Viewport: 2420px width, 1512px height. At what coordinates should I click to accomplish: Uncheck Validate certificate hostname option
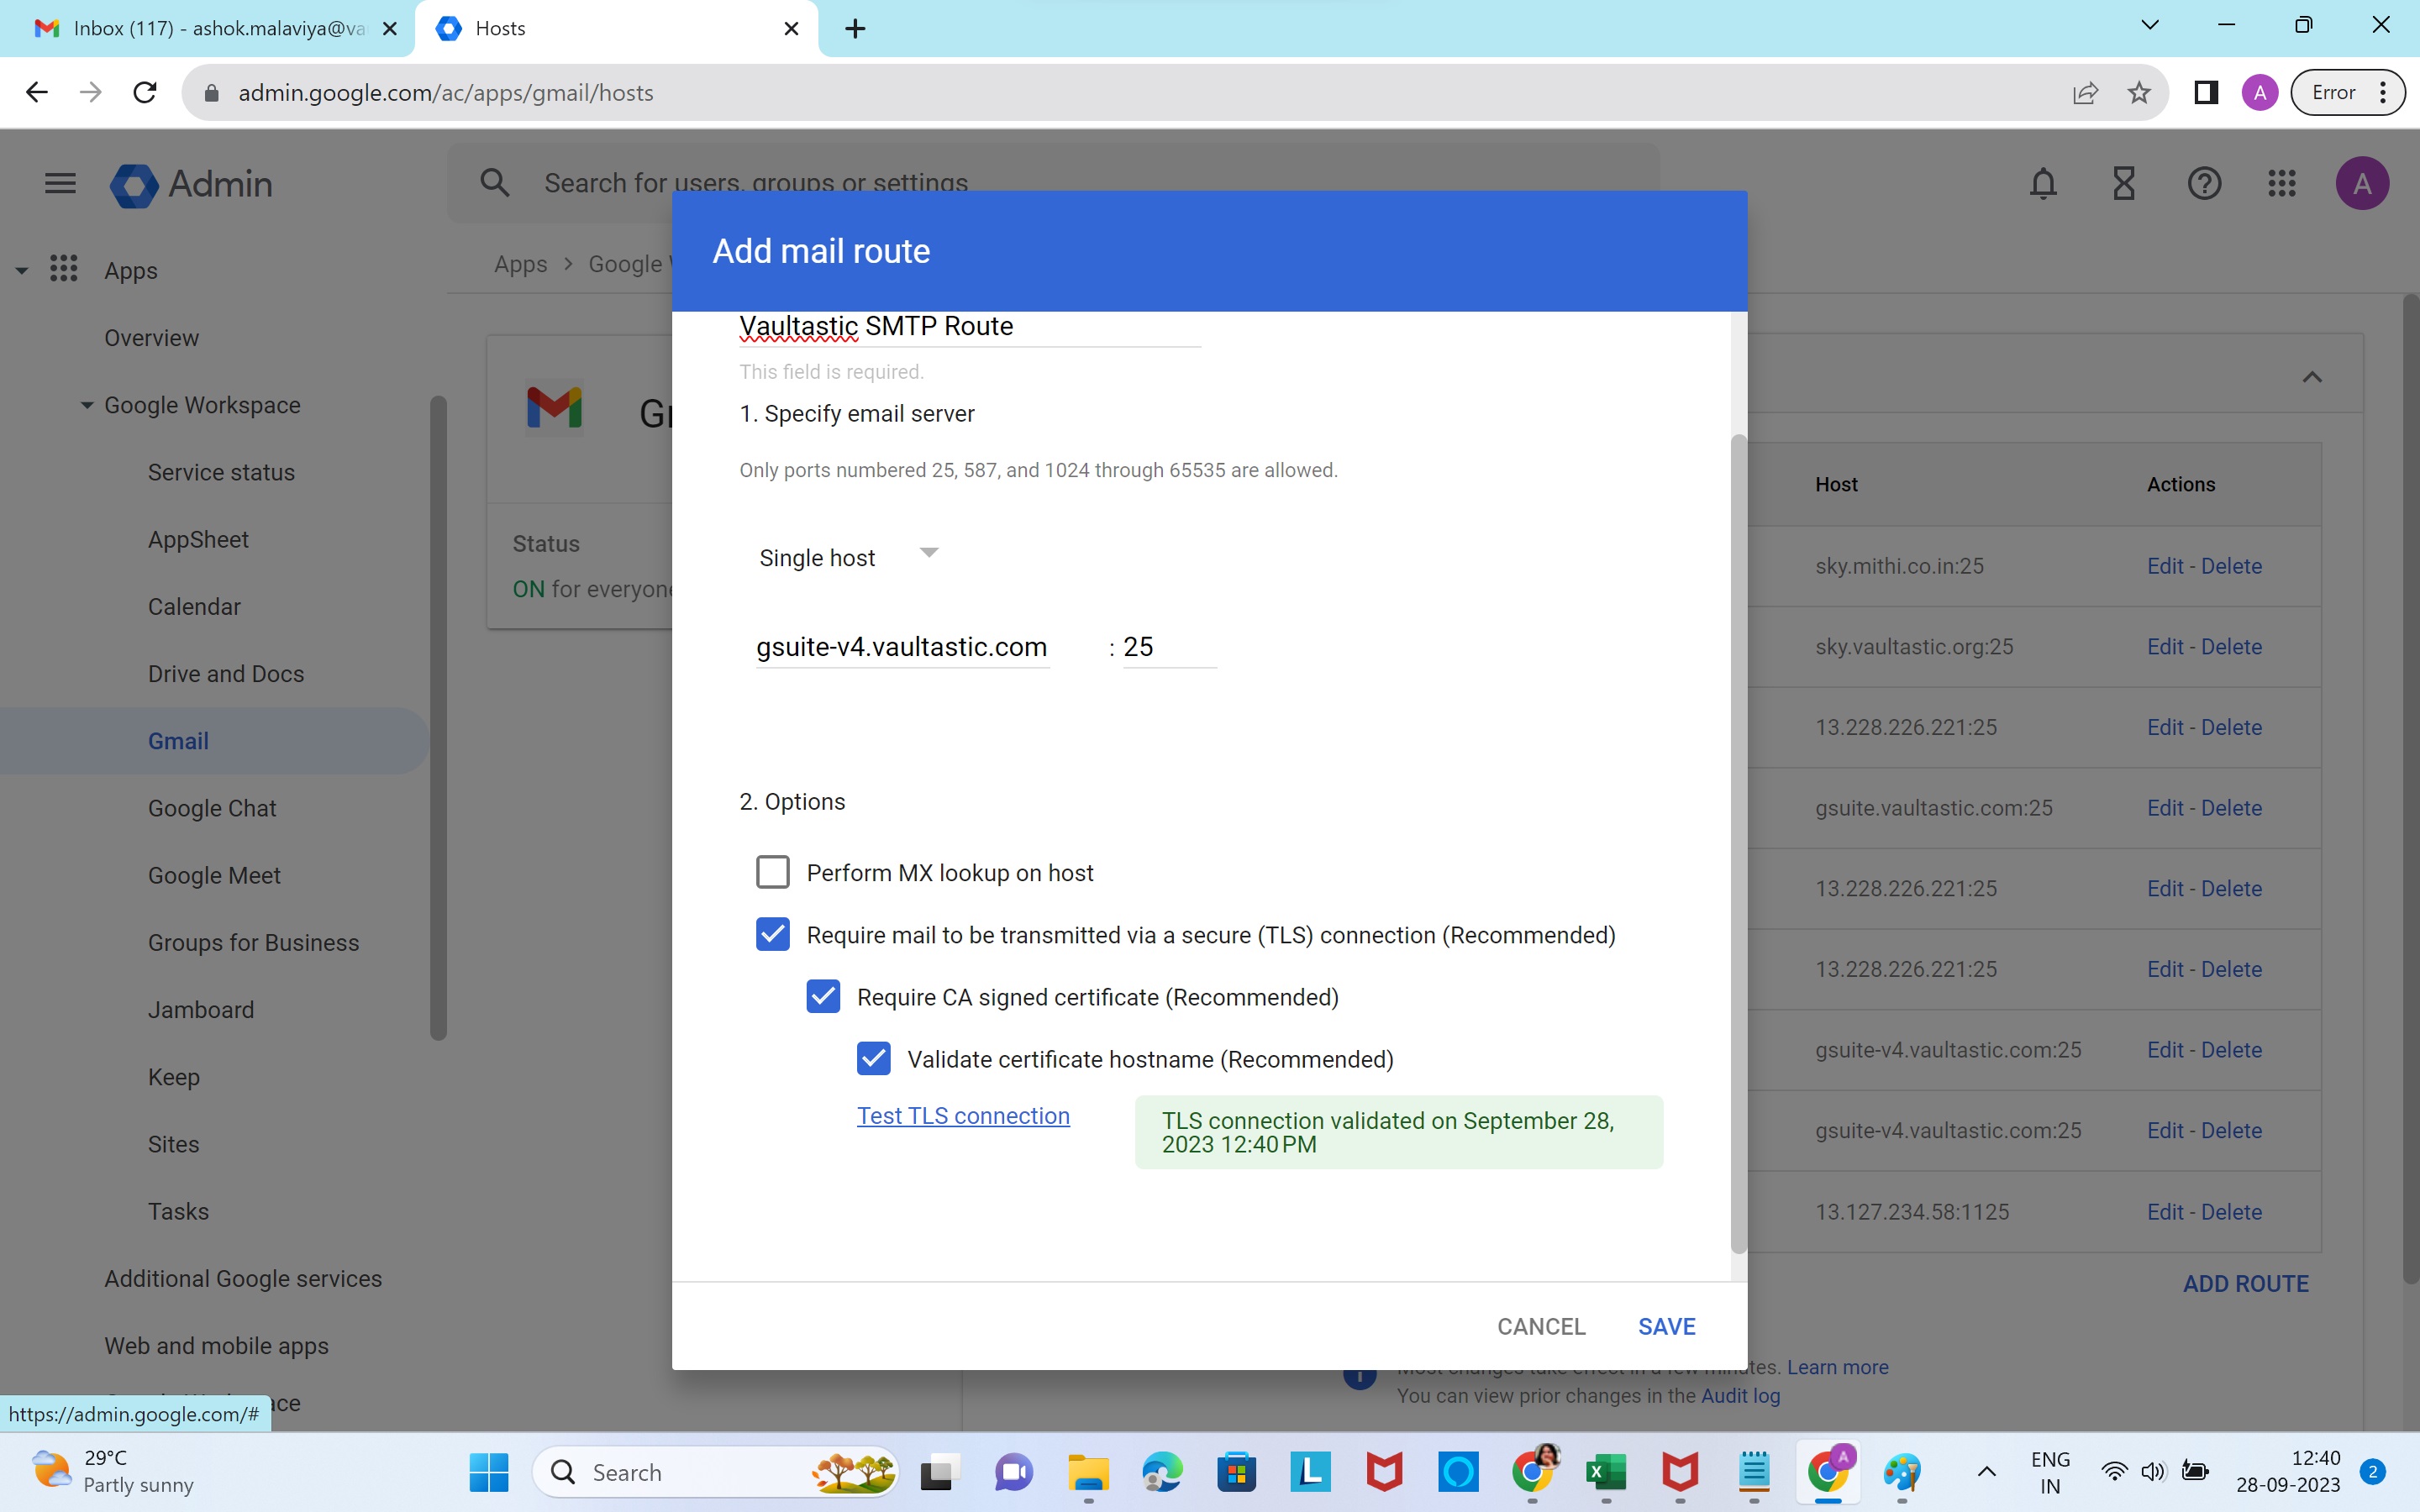(x=873, y=1059)
